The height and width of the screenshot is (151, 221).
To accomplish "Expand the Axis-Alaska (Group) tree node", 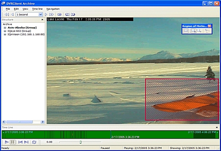I will tap(5, 28).
